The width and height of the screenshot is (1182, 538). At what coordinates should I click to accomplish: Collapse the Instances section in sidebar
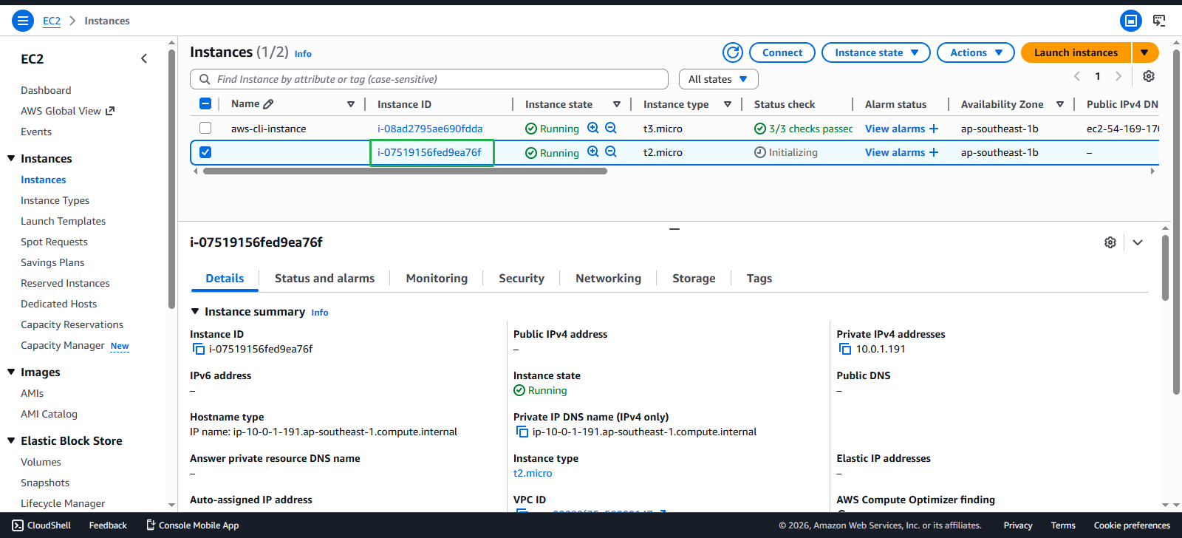pos(11,158)
